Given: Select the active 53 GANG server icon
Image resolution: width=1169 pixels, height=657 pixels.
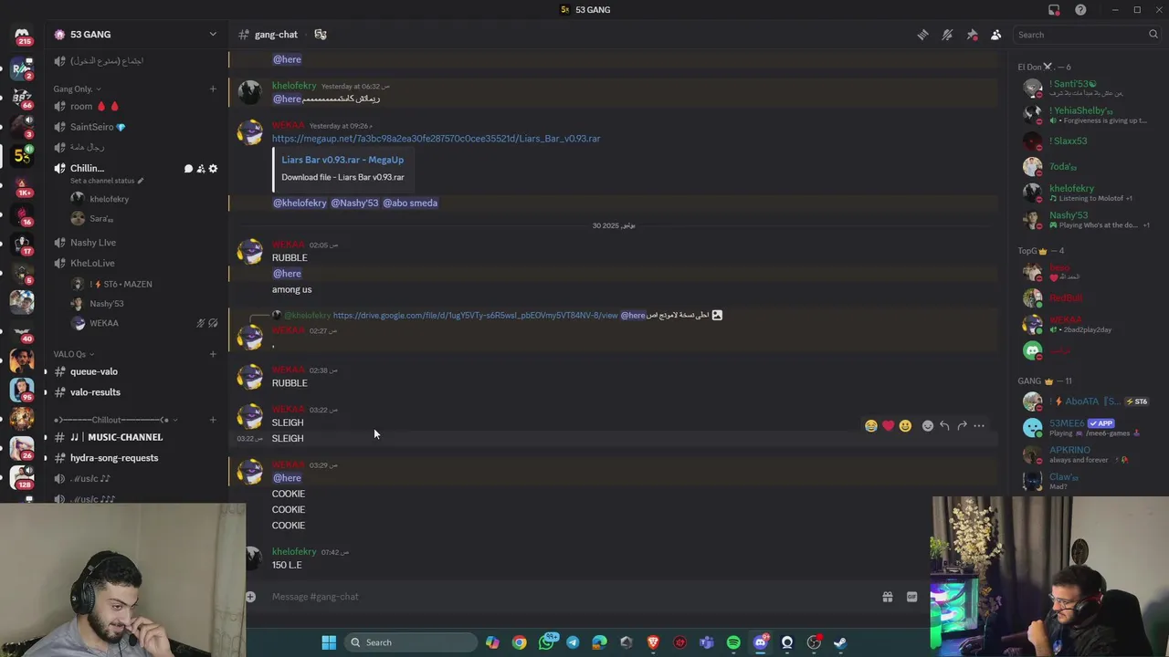Looking at the screenshot, I should [x=22, y=156].
